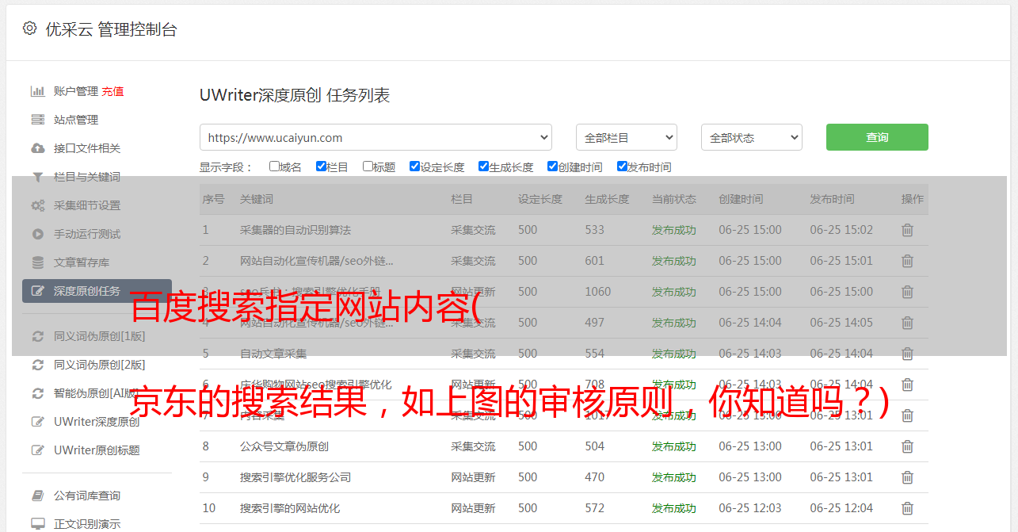Open the site URL dropdown
1018x532 pixels.
(x=376, y=137)
